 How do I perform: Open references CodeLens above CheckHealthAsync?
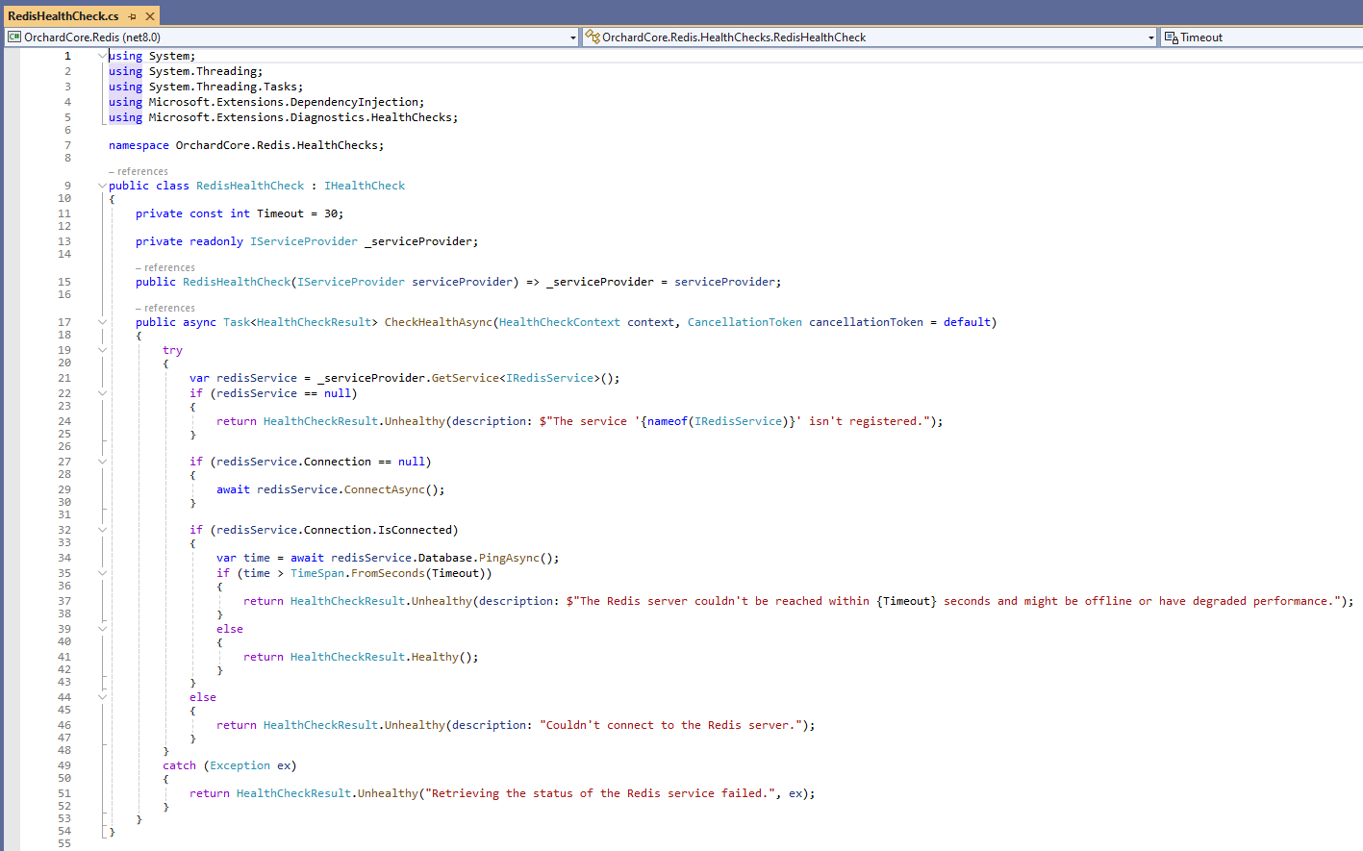point(165,308)
